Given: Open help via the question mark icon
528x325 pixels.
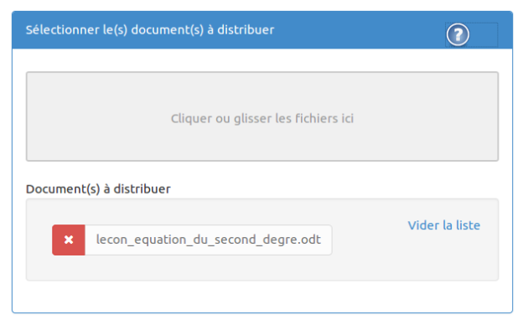Looking at the screenshot, I should 458,34.
